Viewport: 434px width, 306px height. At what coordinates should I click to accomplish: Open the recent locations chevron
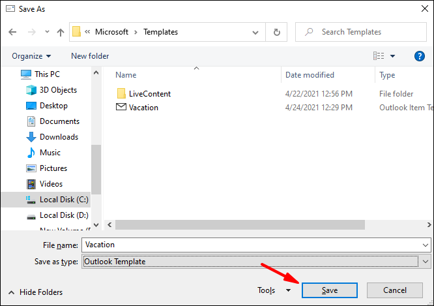pyautogui.click(x=47, y=32)
